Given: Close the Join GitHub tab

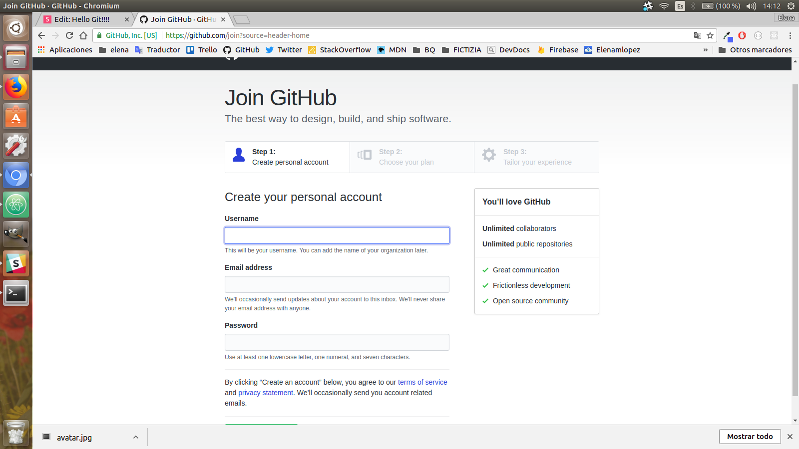Looking at the screenshot, I should (223, 19).
